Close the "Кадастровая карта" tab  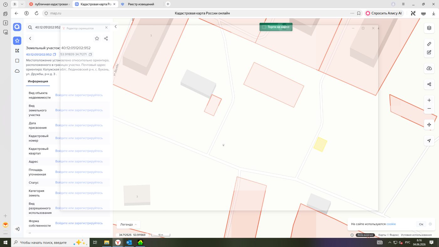114,4
